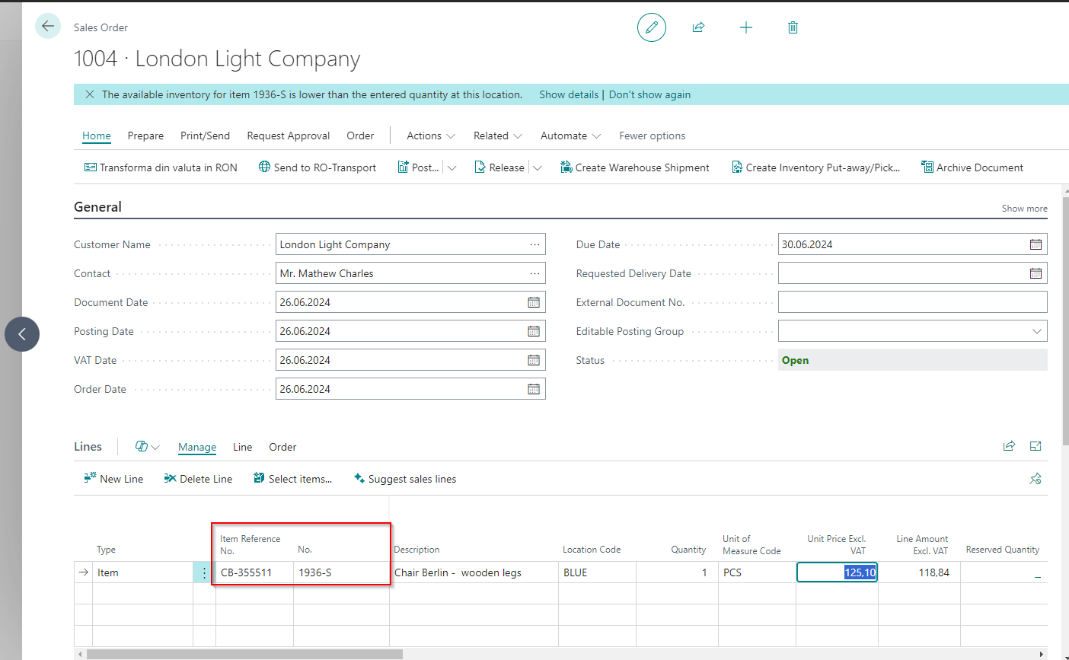1069x660 pixels.
Task: Open the row options three-dot menu
Action: click(x=204, y=572)
